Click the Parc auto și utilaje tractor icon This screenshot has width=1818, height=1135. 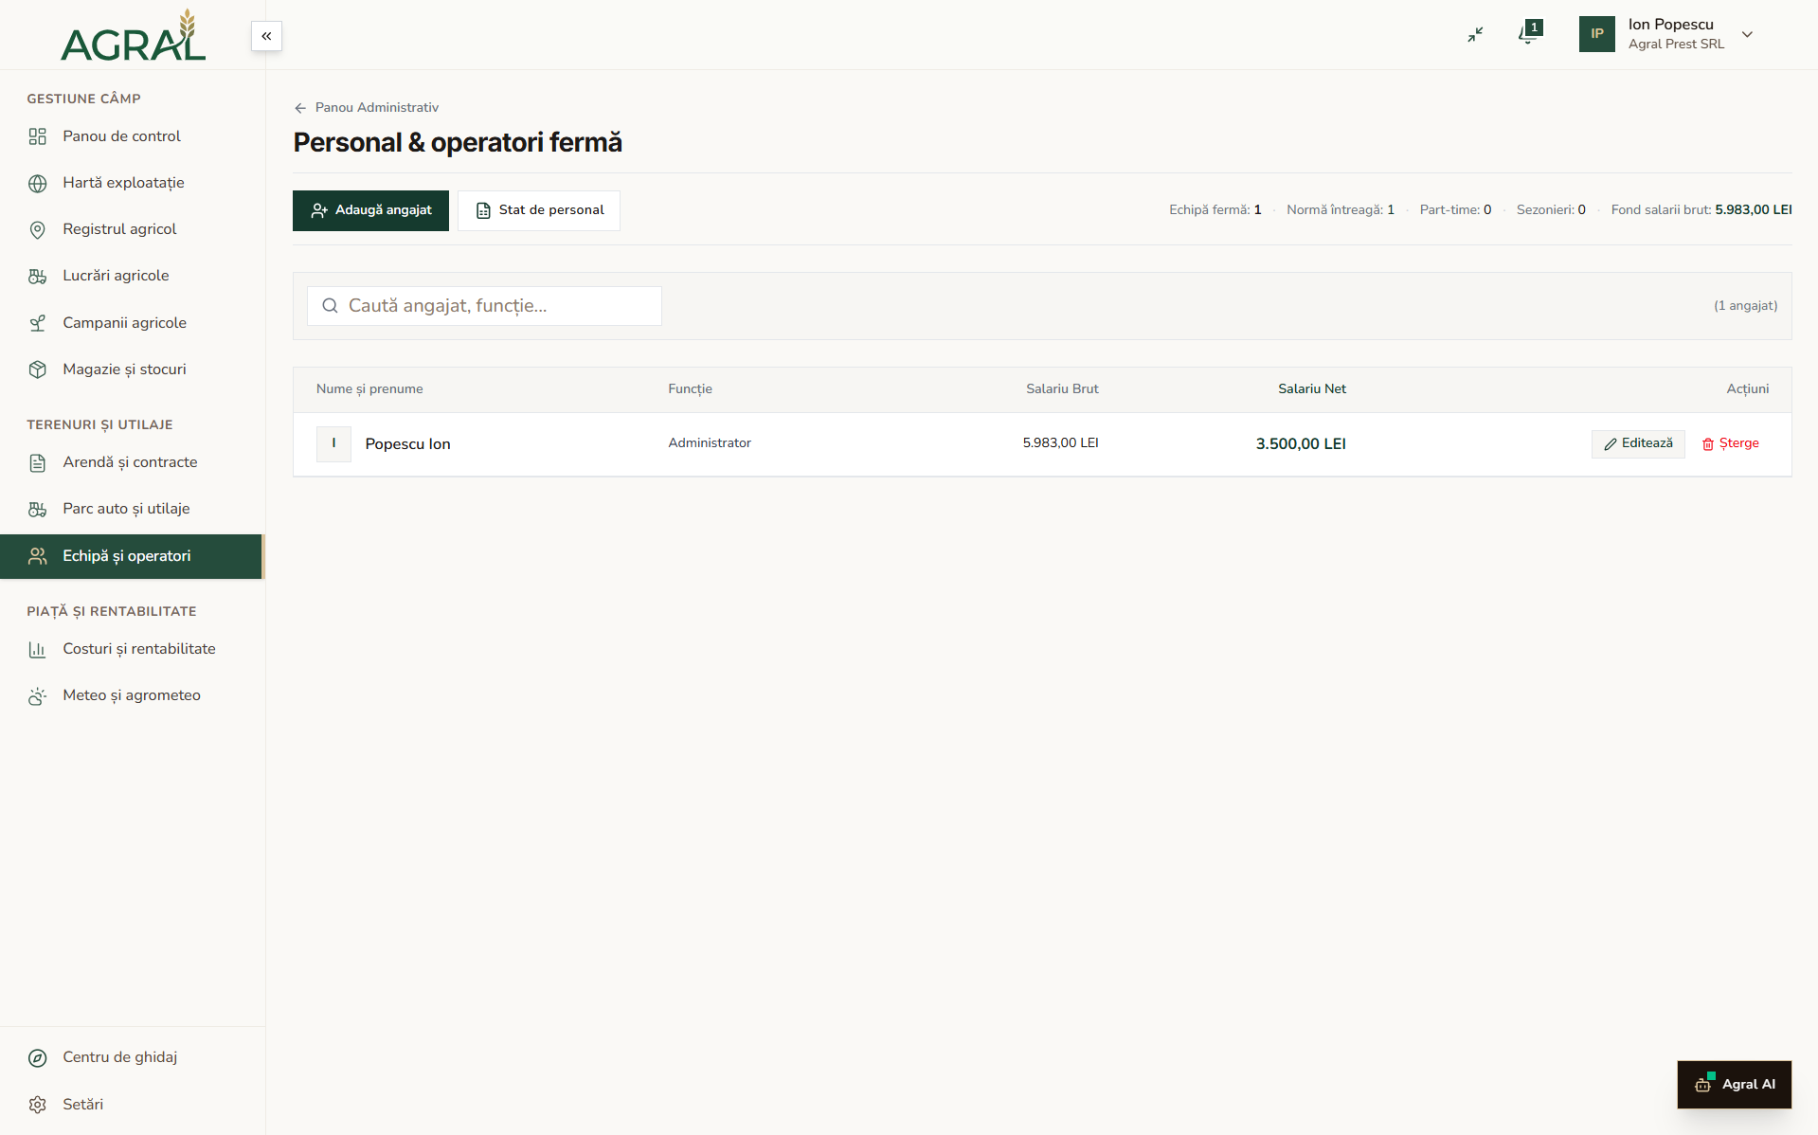(x=38, y=509)
